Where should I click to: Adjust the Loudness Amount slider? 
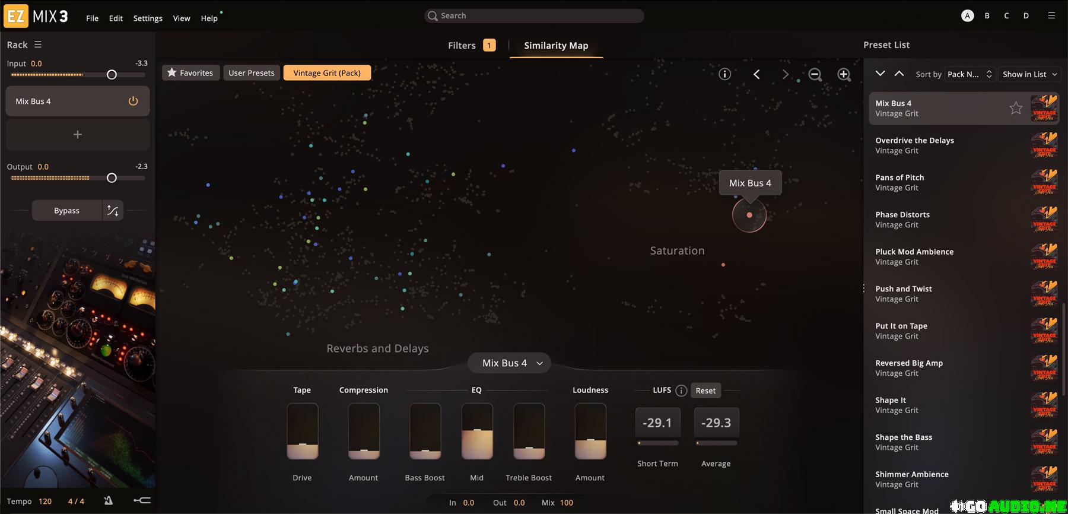[590, 431]
